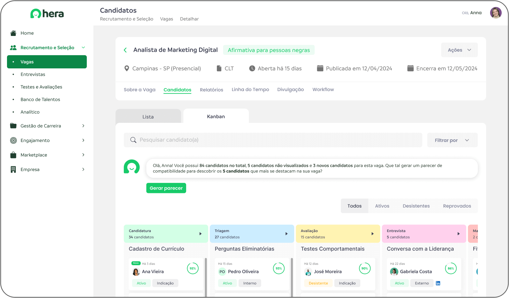Click the Pesquisar candidato search field

click(x=273, y=140)
